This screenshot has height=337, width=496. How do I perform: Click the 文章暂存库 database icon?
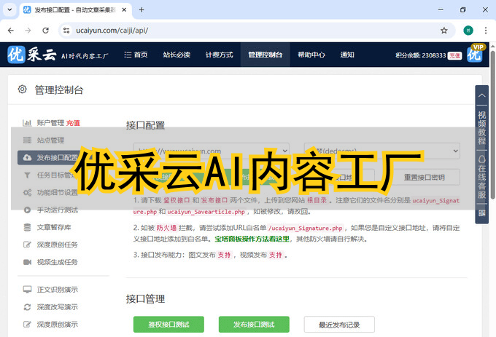27,227
